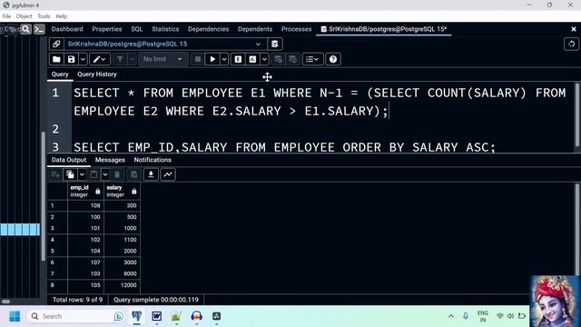This screenshot has width=581, height=327.
Task: Click the taskbar Search box
Action: [x=76, y=316]
